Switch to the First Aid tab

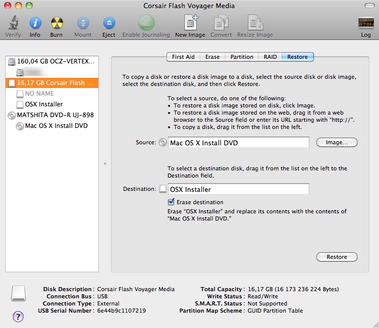183,57
